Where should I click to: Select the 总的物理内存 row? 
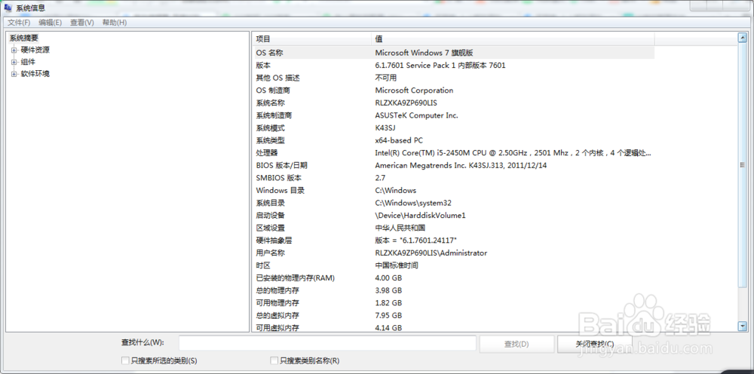453,290
